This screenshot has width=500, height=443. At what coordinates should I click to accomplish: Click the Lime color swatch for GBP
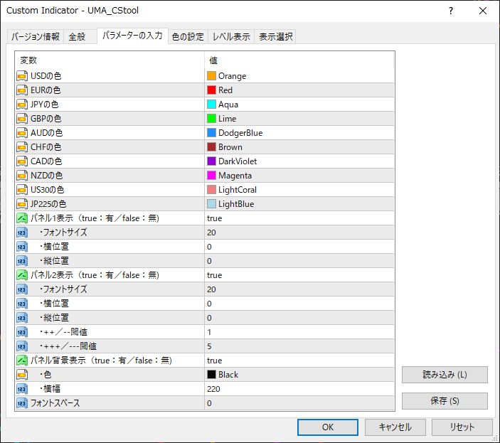211,119
